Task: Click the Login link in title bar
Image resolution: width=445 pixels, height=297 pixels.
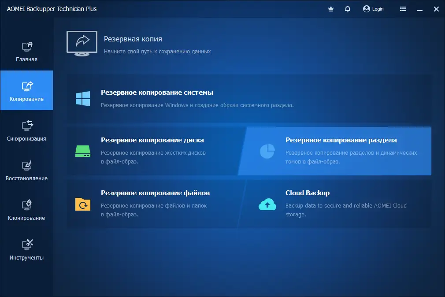Action: [x=373, y=9]
